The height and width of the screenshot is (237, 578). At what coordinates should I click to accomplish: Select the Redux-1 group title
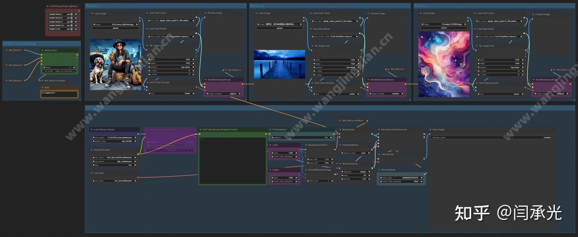93,6
